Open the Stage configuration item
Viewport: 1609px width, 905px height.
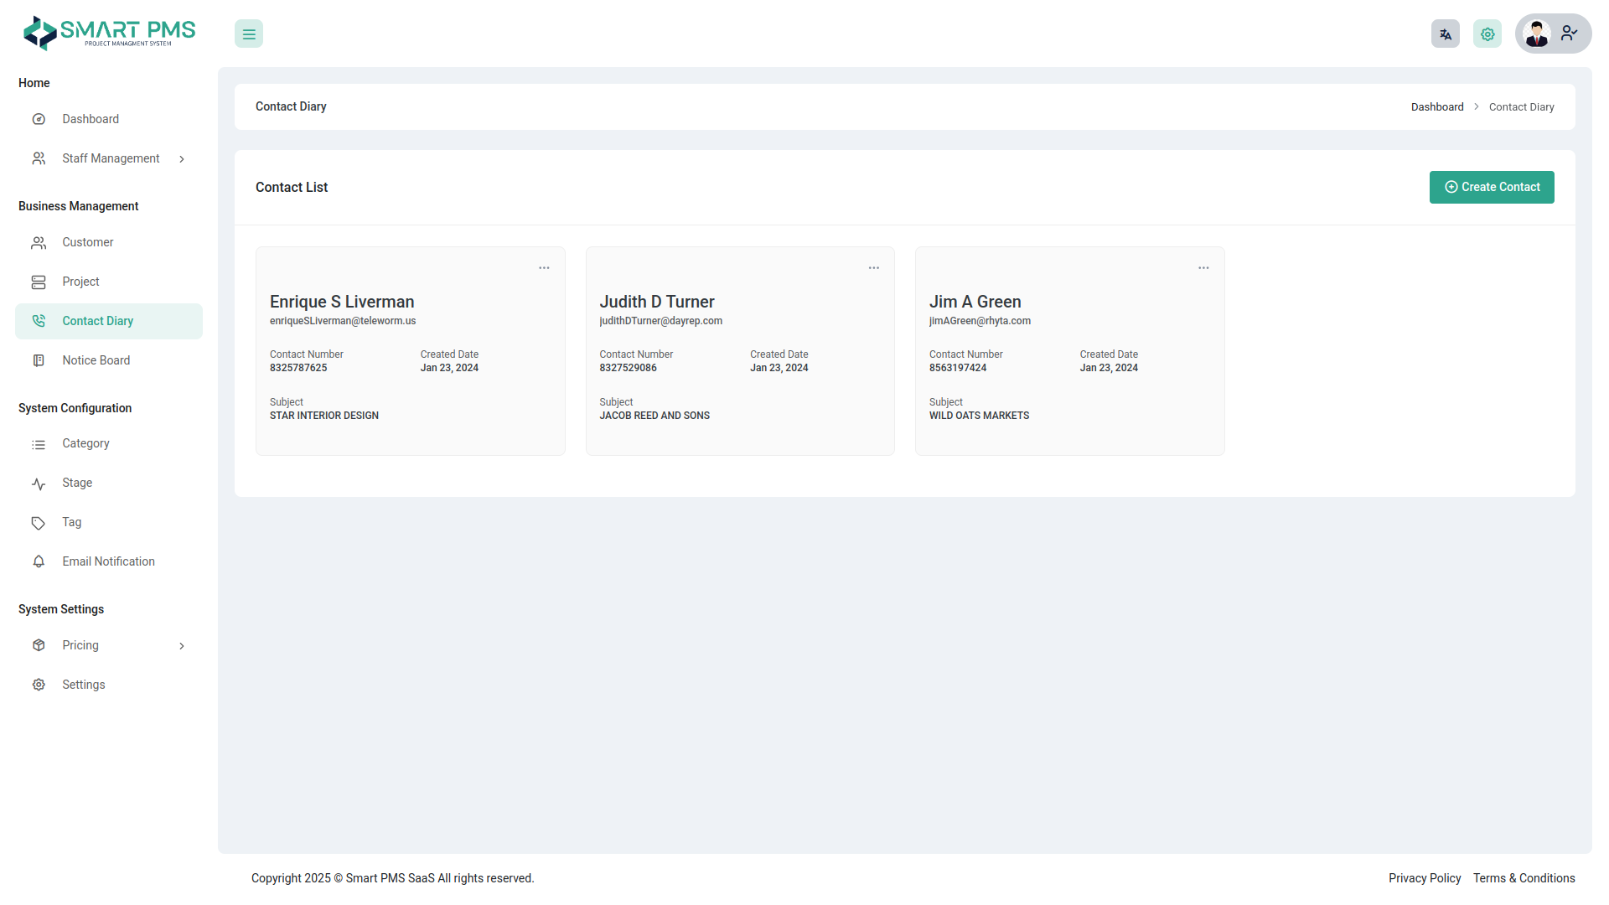point(77,483)
